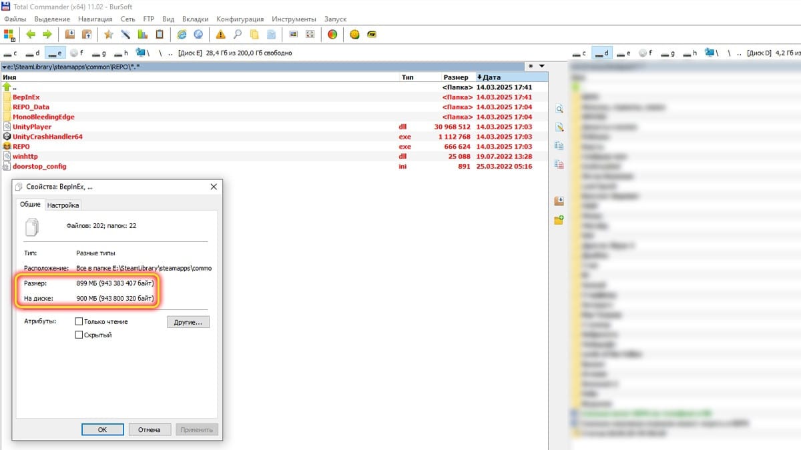Image resolution: width=801 pixels, height=450 pixels.
Task: Click the magnifying glass search toolbar icon
Action: point(237,34)
